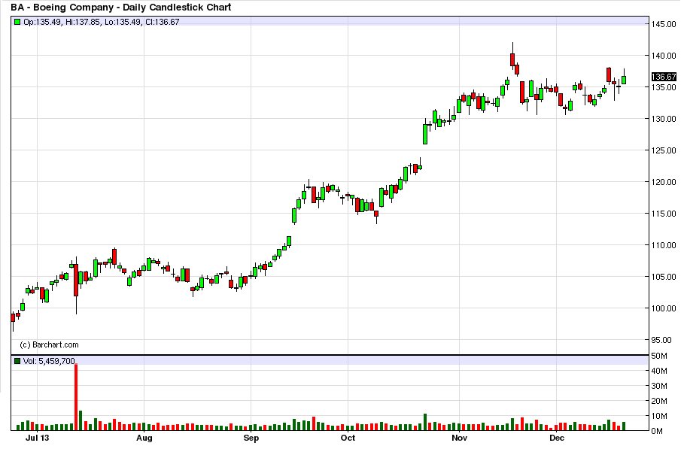This screenshot has height=449, width=684.
Task: Click the 50M volume axis label
Action: tap(659, 356)
